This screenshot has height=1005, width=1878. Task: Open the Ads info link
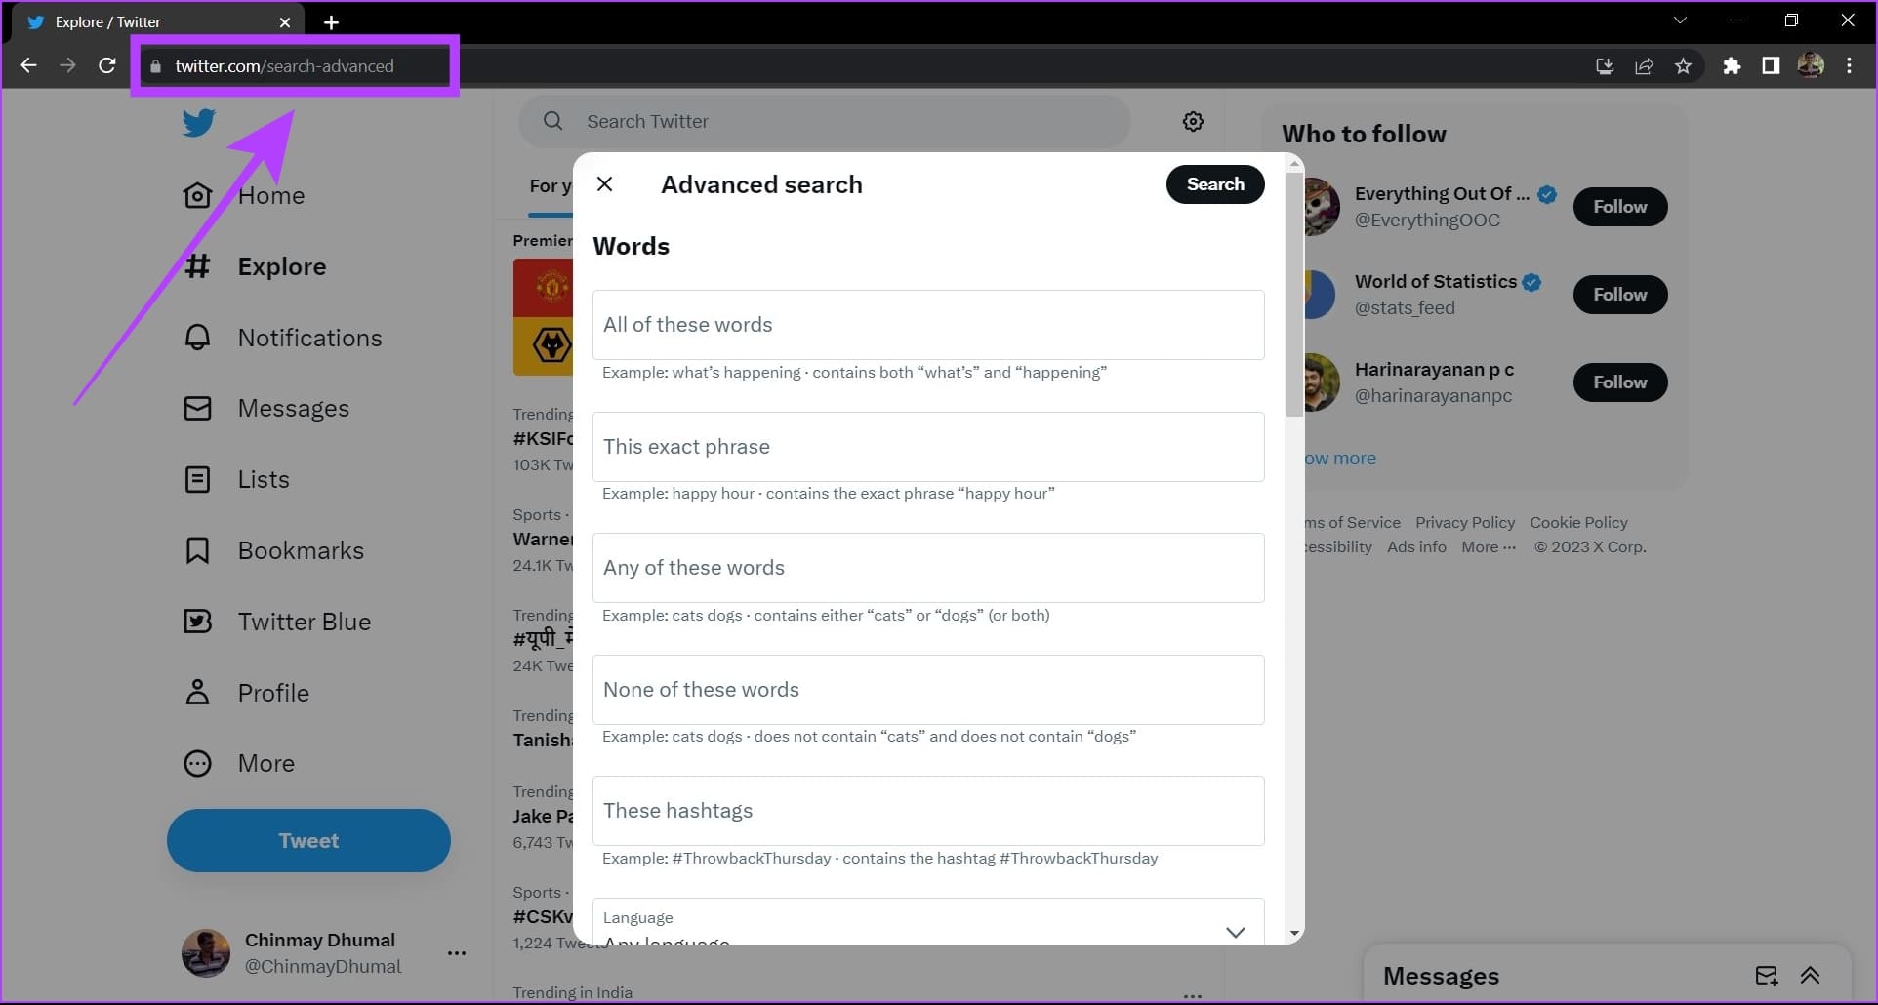coord(1416,547)
